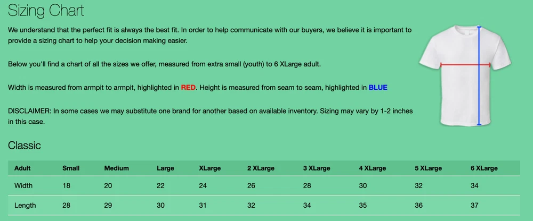Click the Large size header
Image resolution: width=533 pixels, height=221 pixels.
[165, 168]
